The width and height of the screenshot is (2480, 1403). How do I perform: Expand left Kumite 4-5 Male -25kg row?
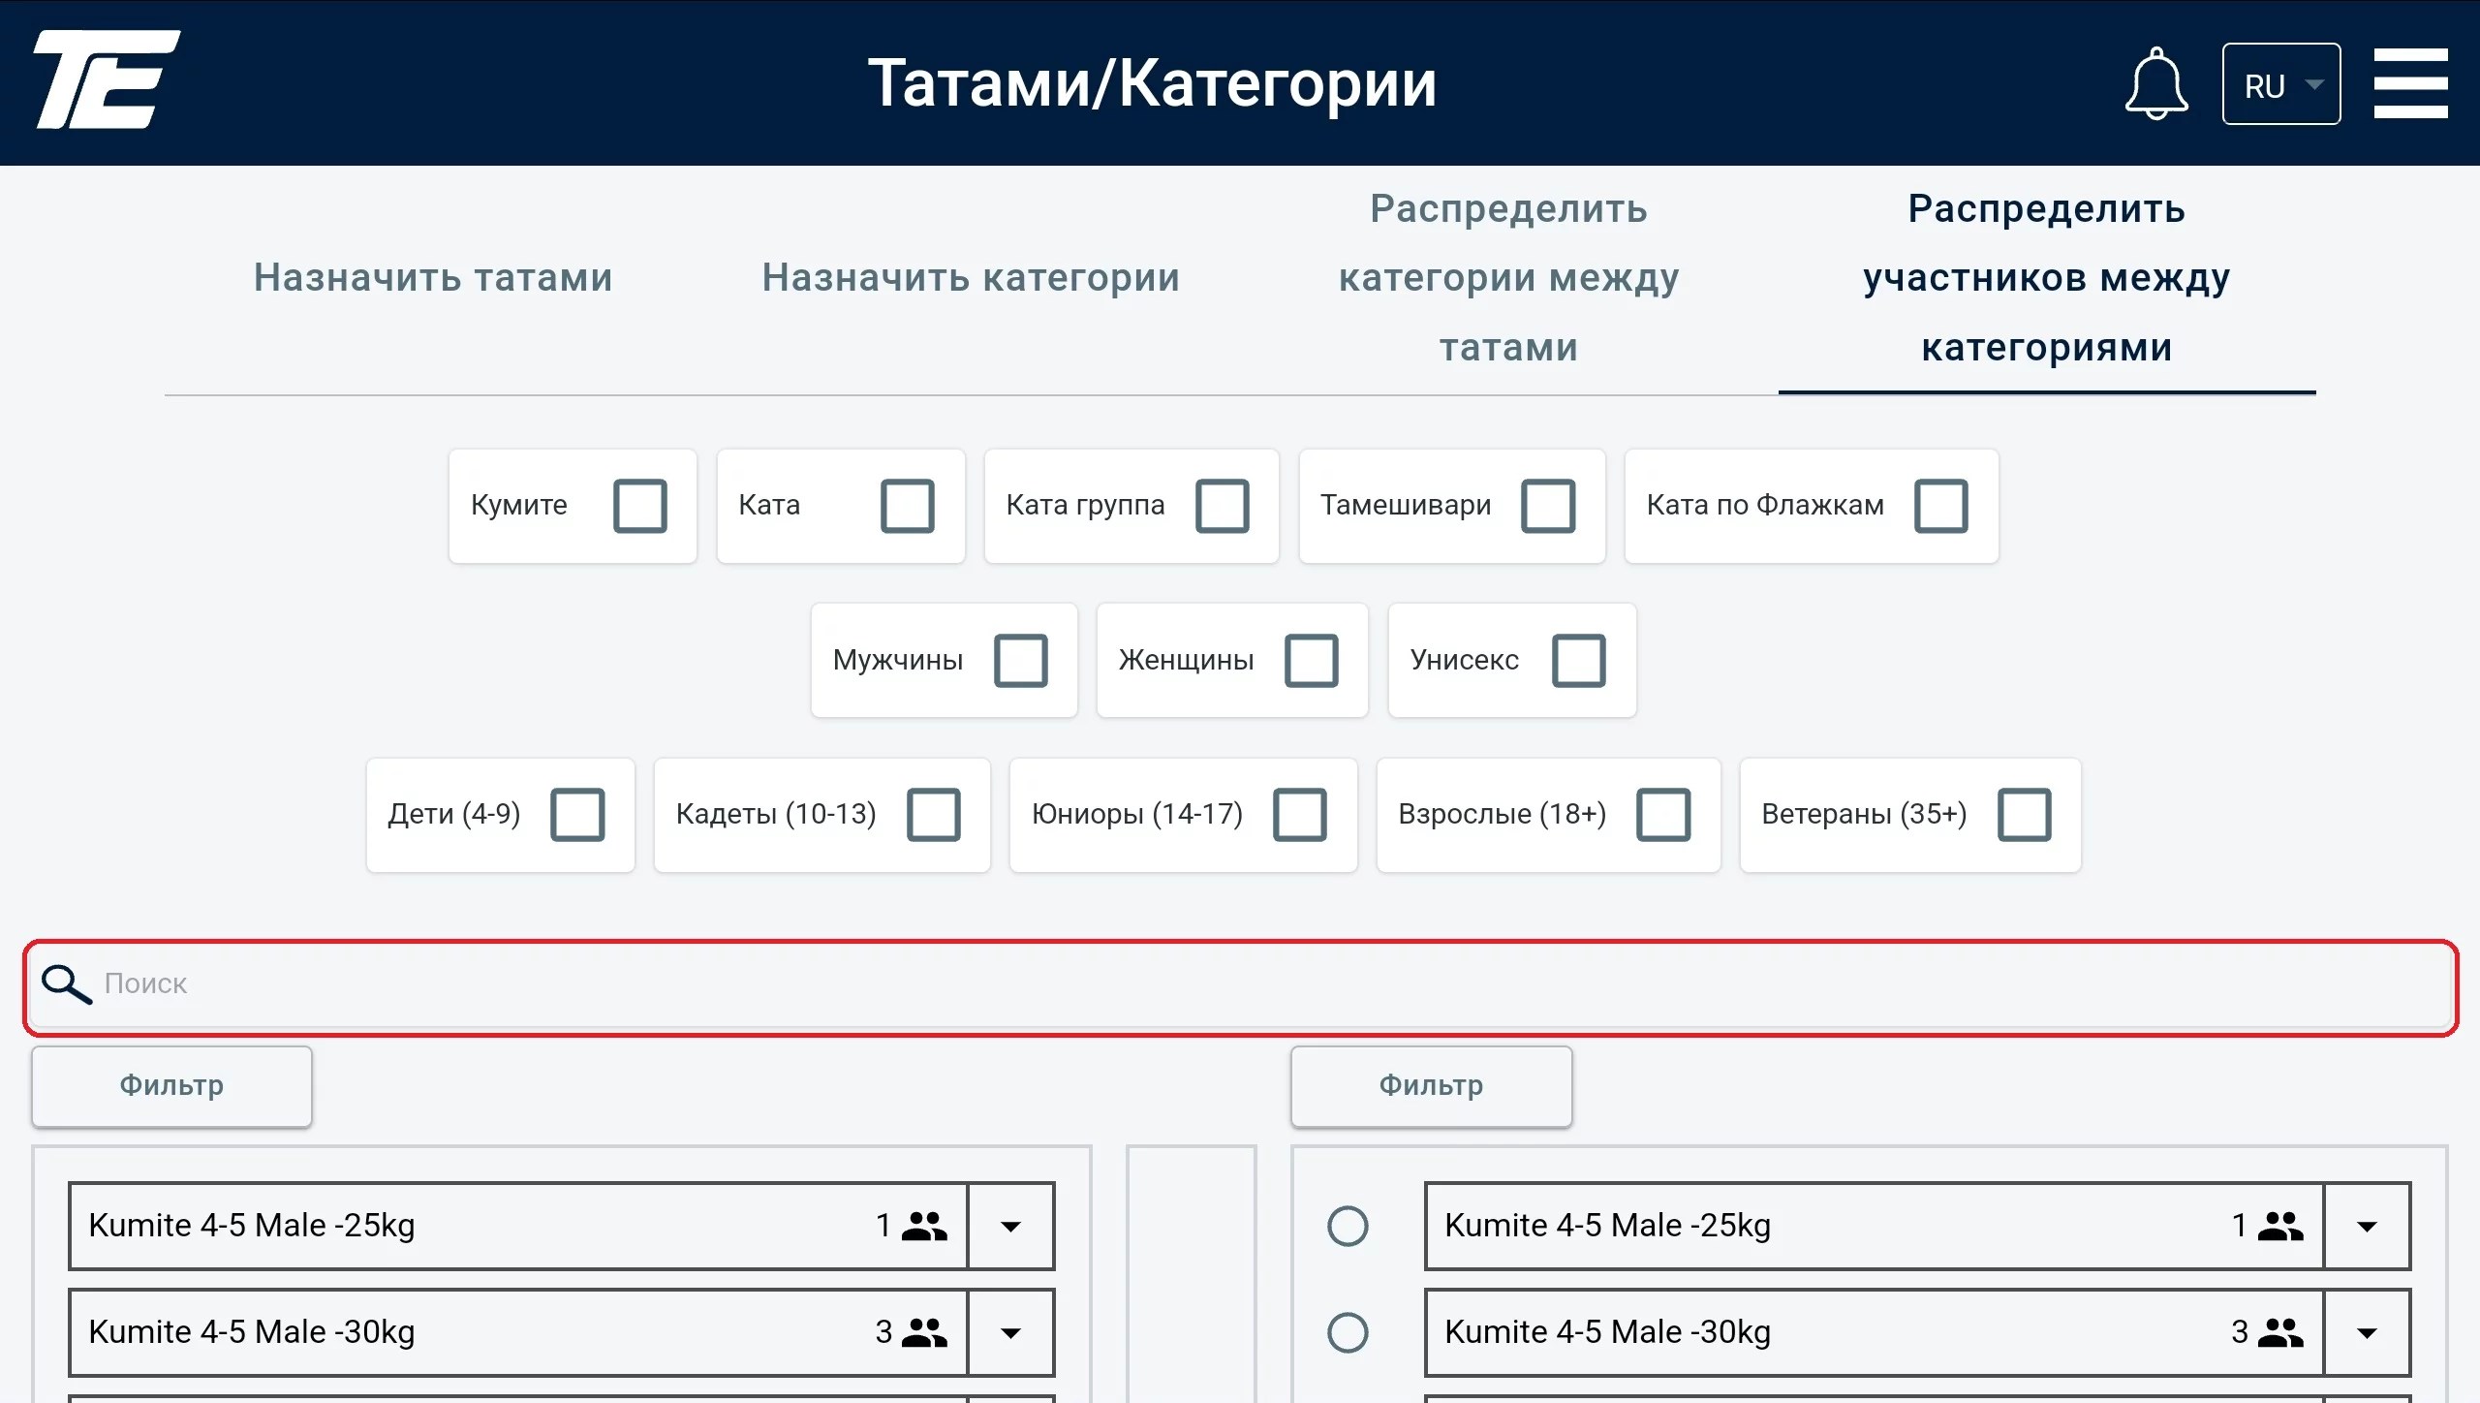[1010, 1227]
